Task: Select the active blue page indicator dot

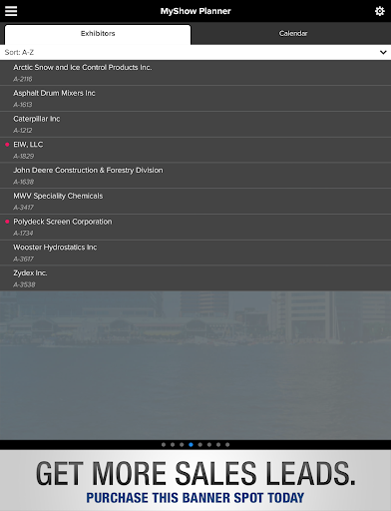Action: coord(191,444)
